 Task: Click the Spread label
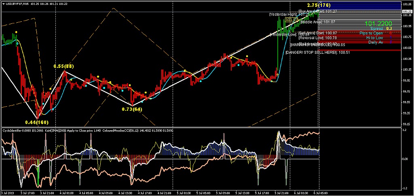[377, 28]
